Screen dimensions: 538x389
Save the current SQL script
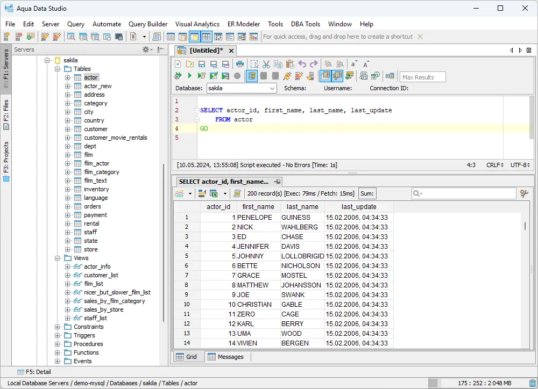pos(201,64)
